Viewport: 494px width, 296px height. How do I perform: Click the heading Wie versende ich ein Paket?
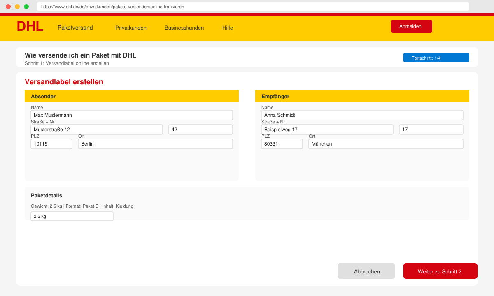pos(80,55)
